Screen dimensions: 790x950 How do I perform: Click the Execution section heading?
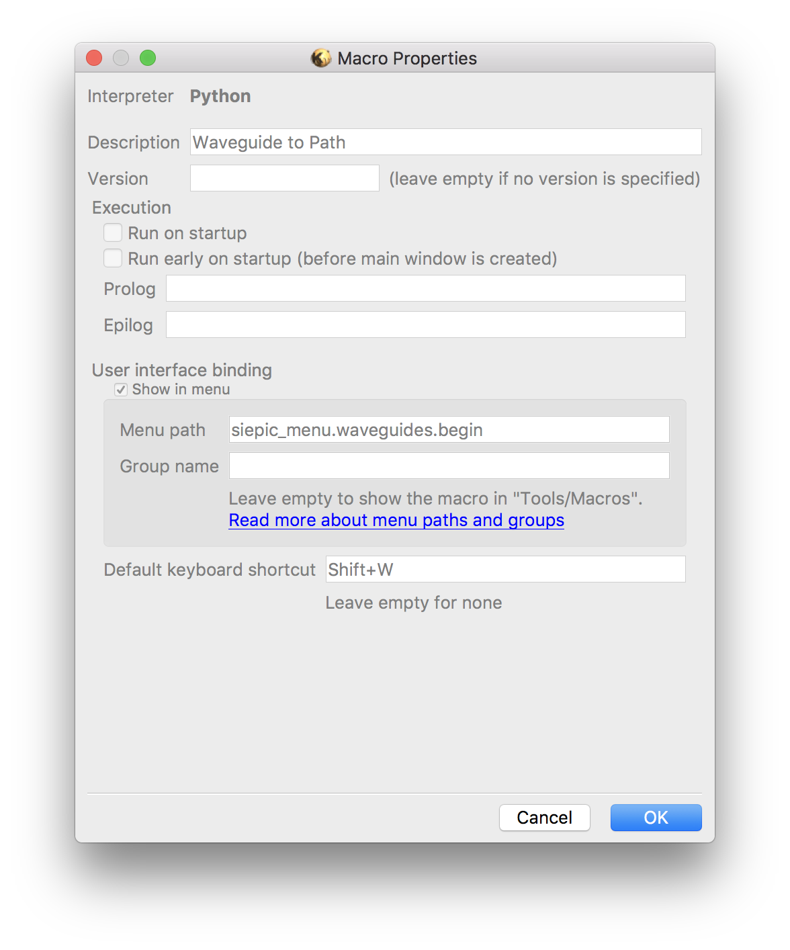131,208
